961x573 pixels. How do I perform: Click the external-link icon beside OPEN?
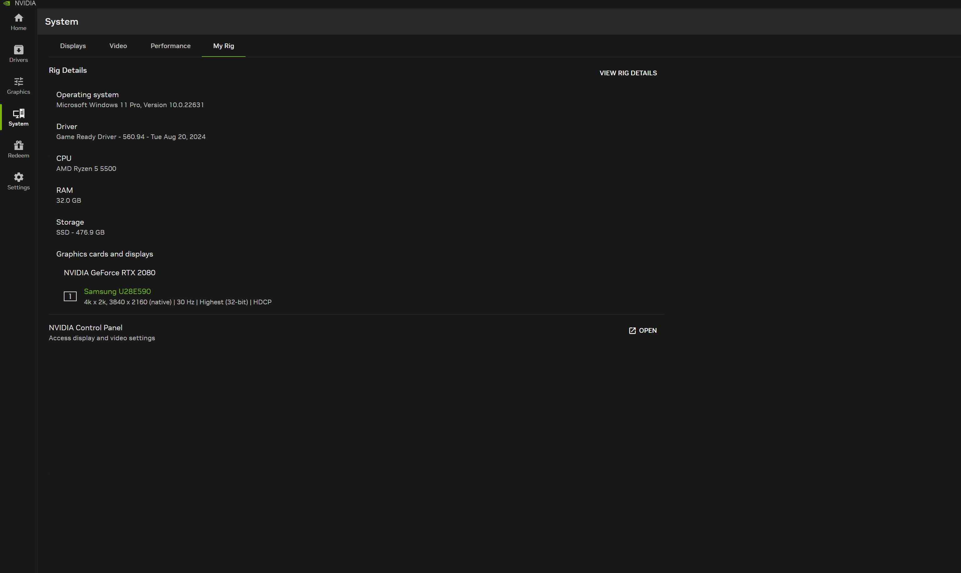633,331
